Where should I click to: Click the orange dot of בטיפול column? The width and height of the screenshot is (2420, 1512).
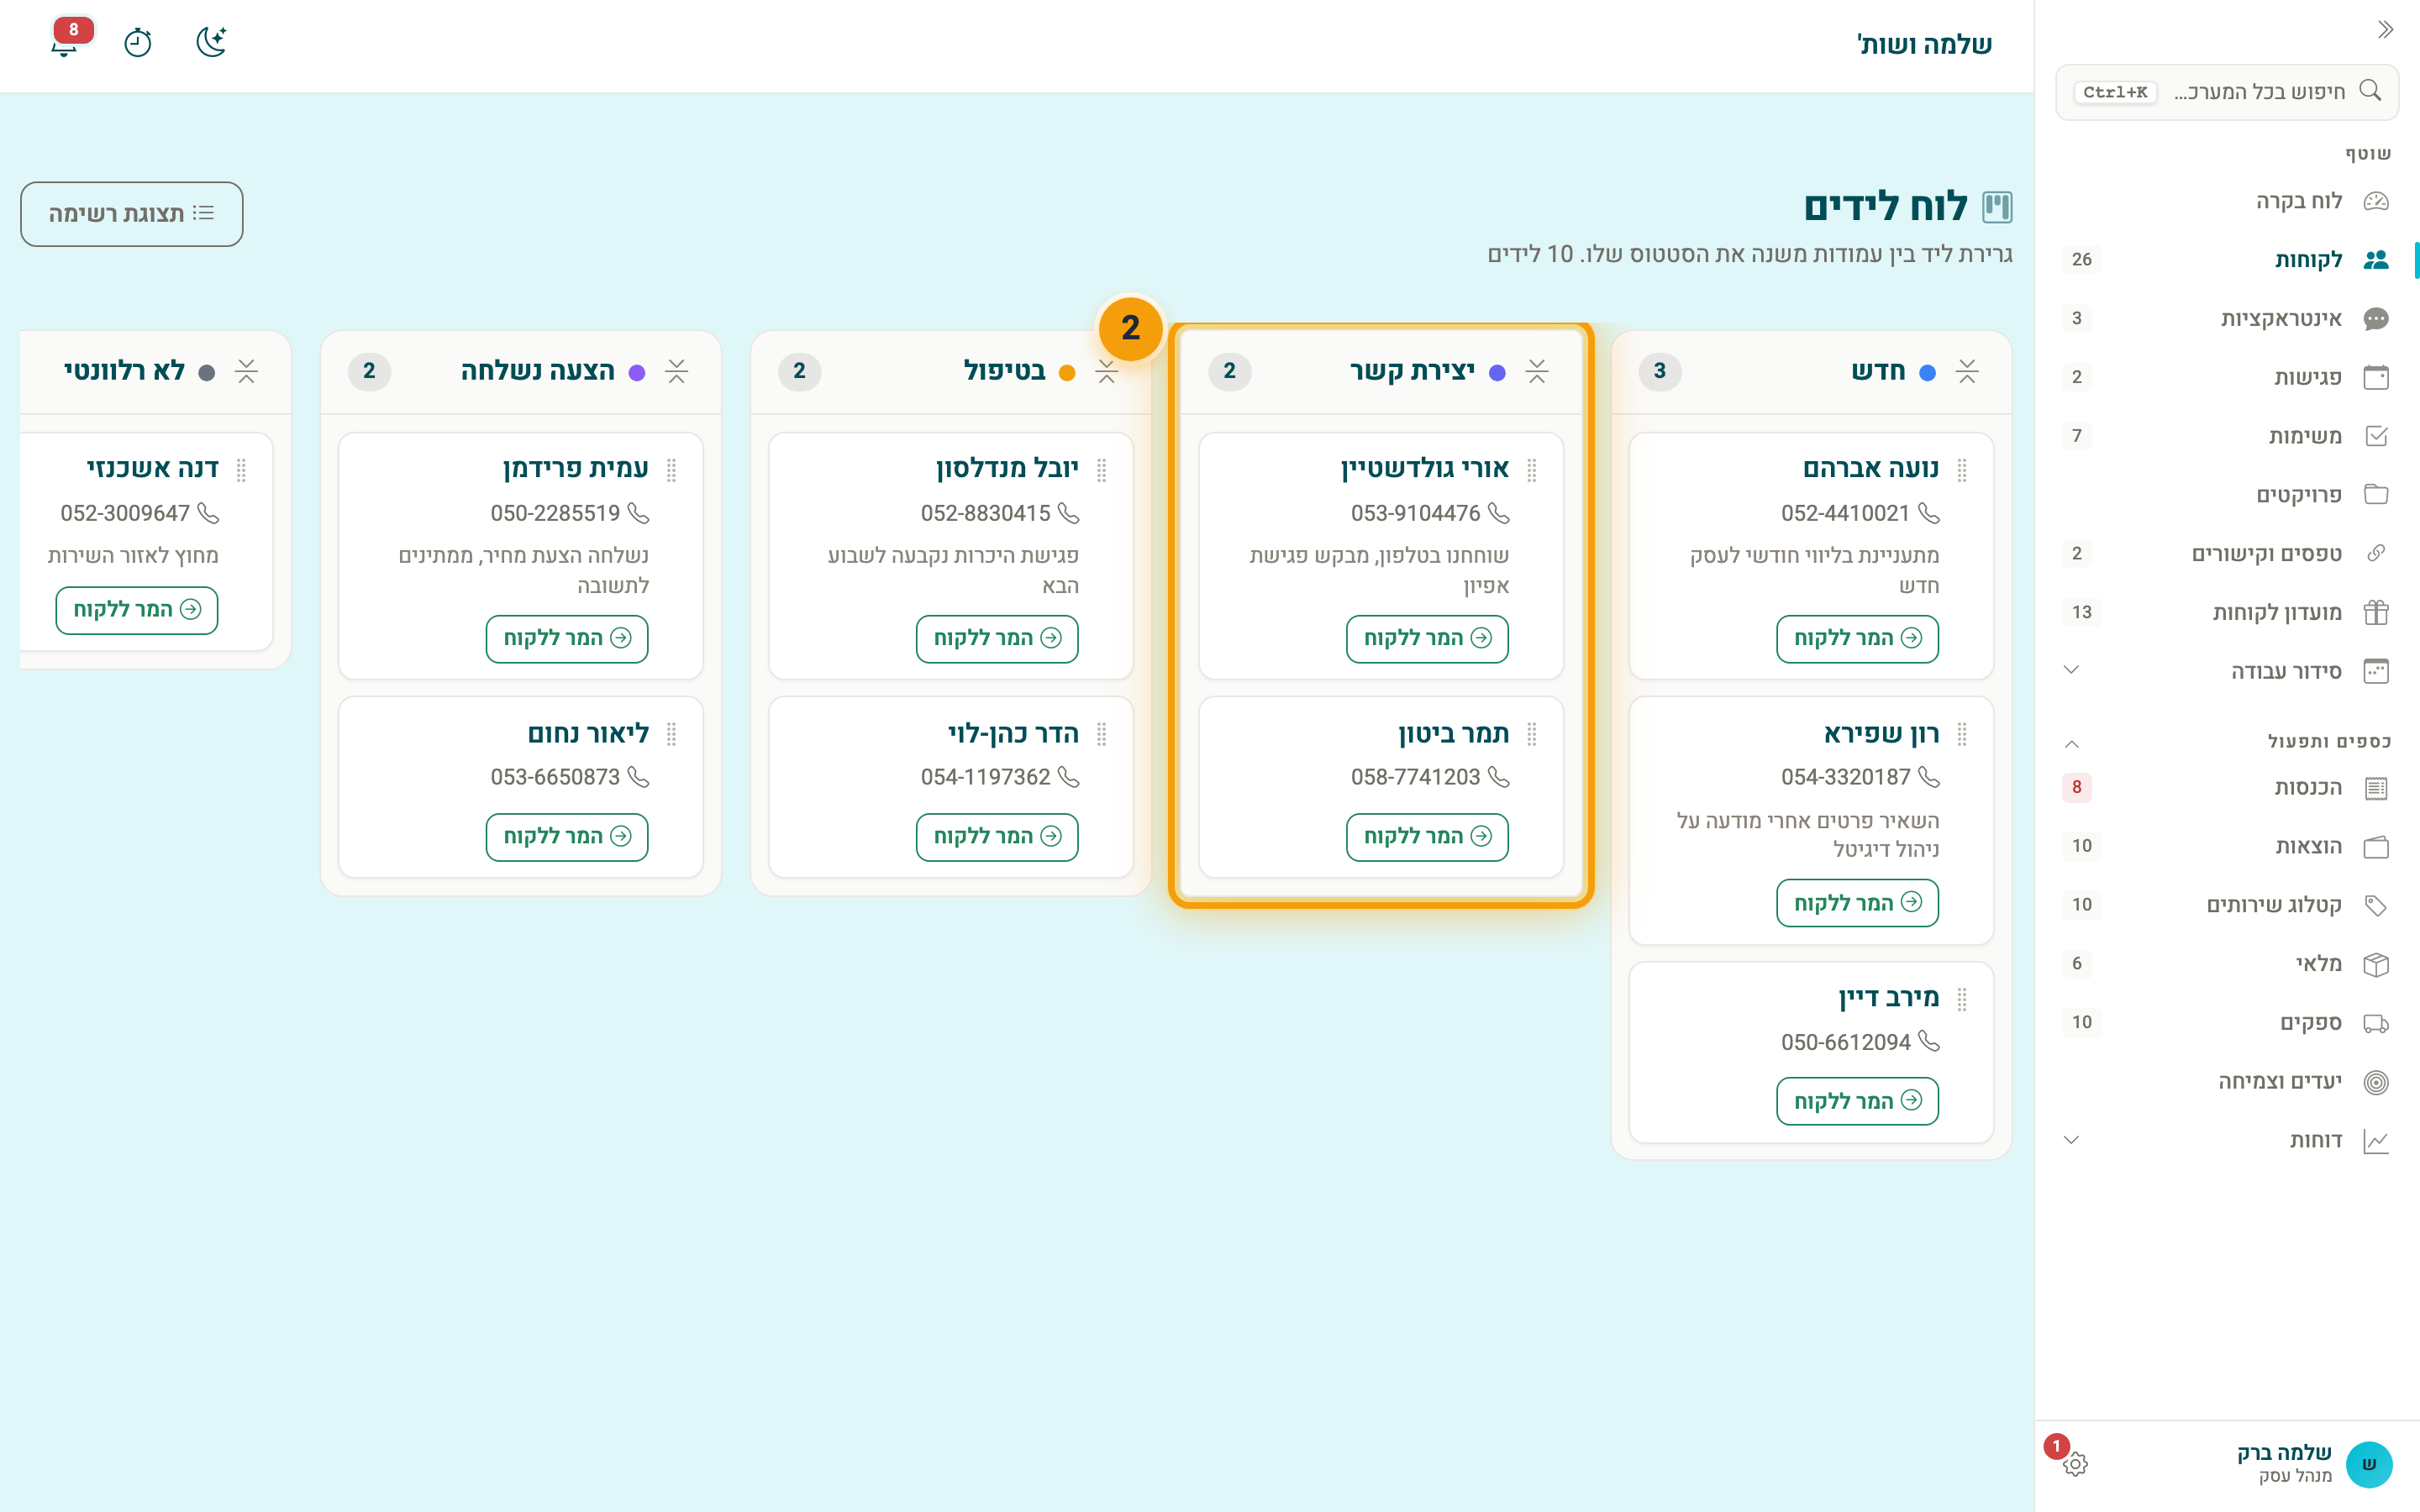(1067, 373)
